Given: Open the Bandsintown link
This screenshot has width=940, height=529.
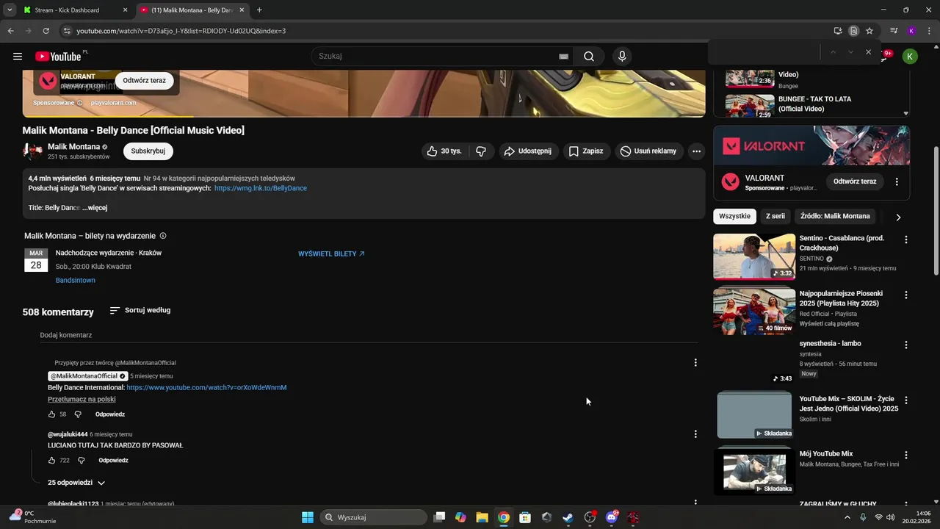Looking at the screenshot, I should [76, 281].
